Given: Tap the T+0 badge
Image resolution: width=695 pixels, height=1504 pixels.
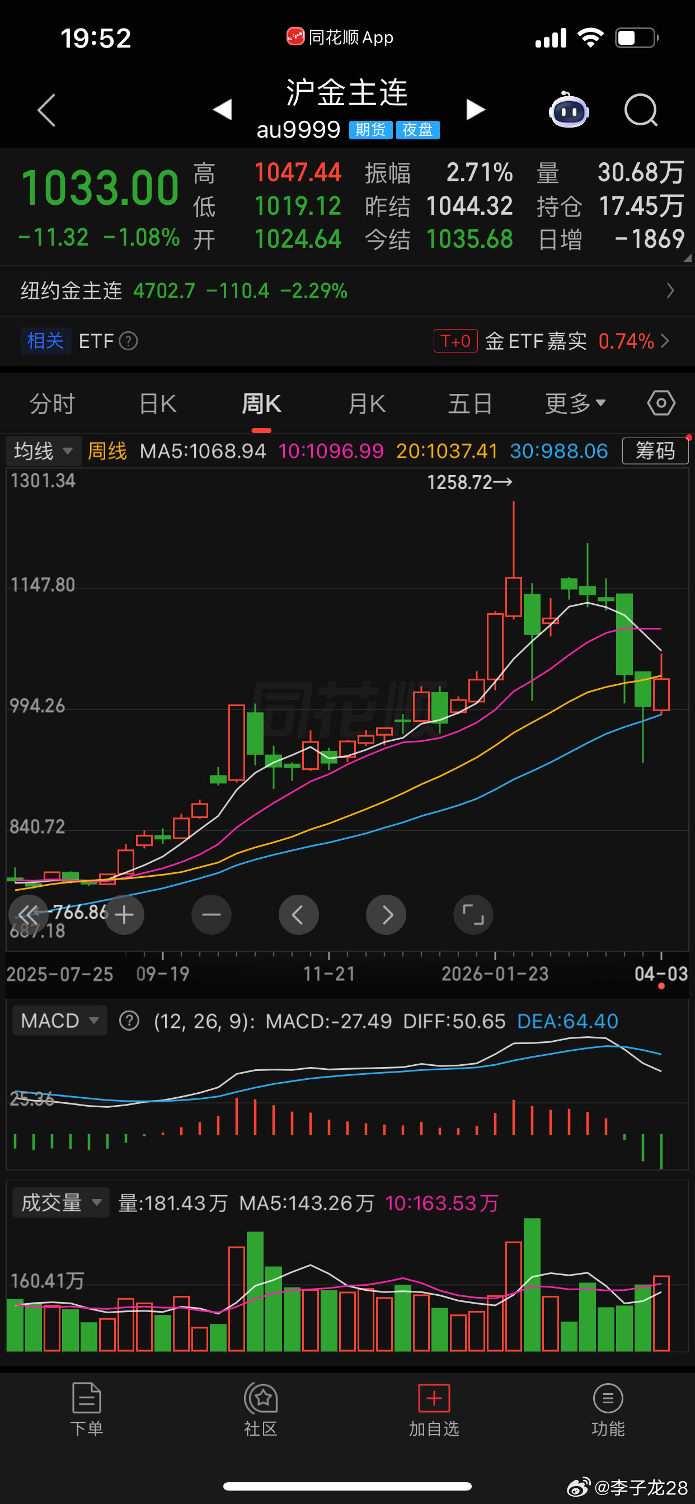Looking at the screenshot, I should click(455, 340).
